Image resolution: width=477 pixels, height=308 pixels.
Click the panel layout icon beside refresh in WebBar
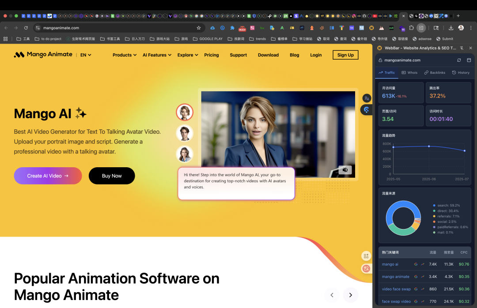click(x=469, y=60)
